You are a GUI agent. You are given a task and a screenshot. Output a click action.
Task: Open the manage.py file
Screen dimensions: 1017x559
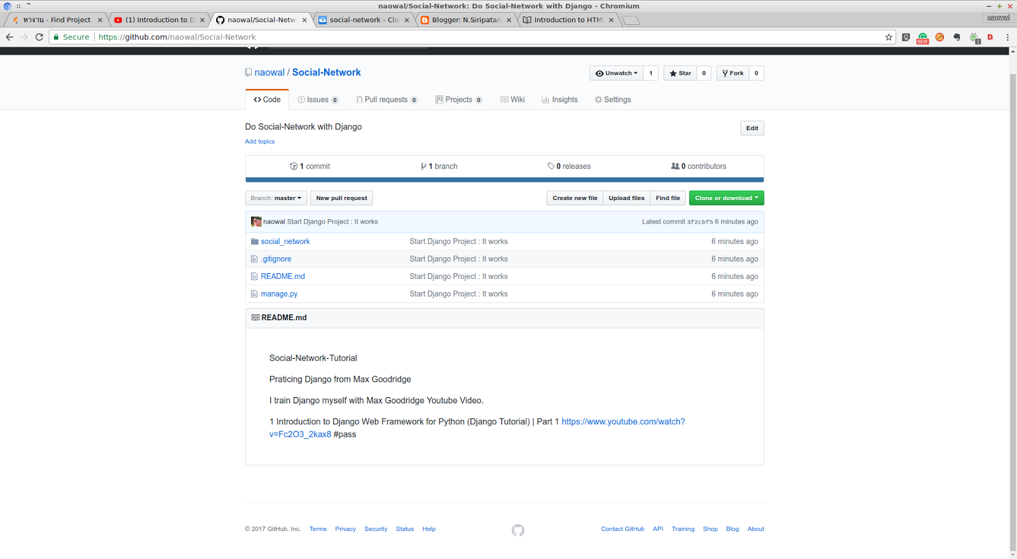click(x=279, y=294)
